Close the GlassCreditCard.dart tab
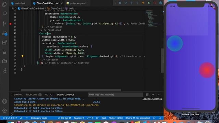219x123 pixels. coord(62,3)
